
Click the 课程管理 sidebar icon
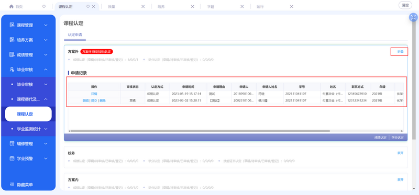(12, 25)
